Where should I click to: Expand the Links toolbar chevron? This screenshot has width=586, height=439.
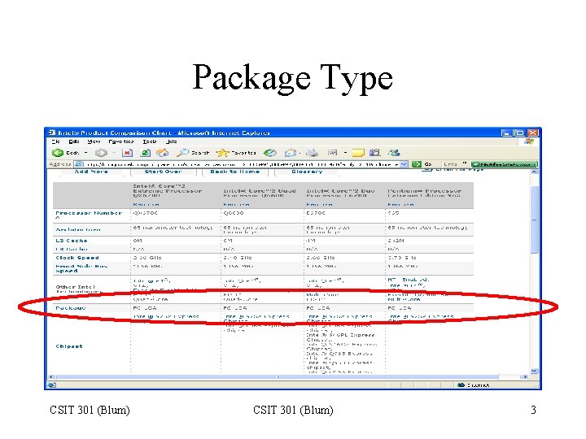tap(465, 163)
